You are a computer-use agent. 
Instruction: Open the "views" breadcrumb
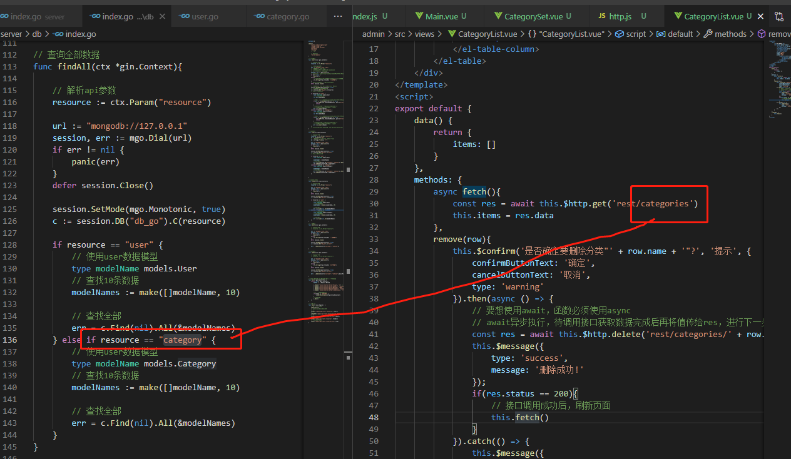click(424, 34)
